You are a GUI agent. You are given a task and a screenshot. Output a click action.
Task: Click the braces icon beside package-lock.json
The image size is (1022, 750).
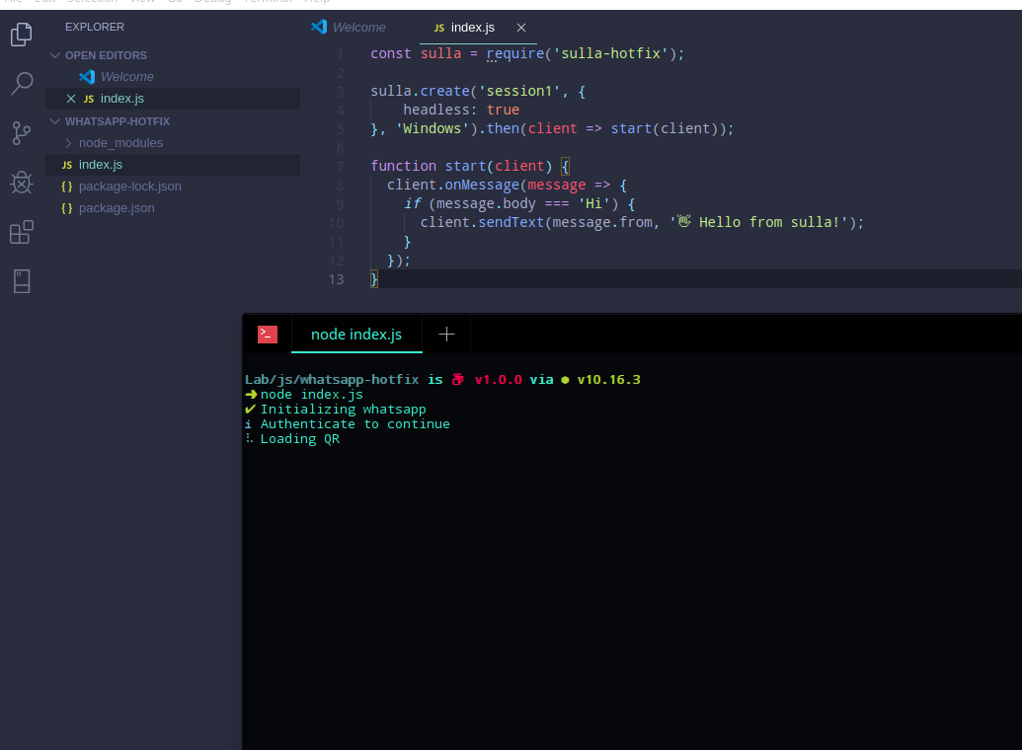coord(66,187)
